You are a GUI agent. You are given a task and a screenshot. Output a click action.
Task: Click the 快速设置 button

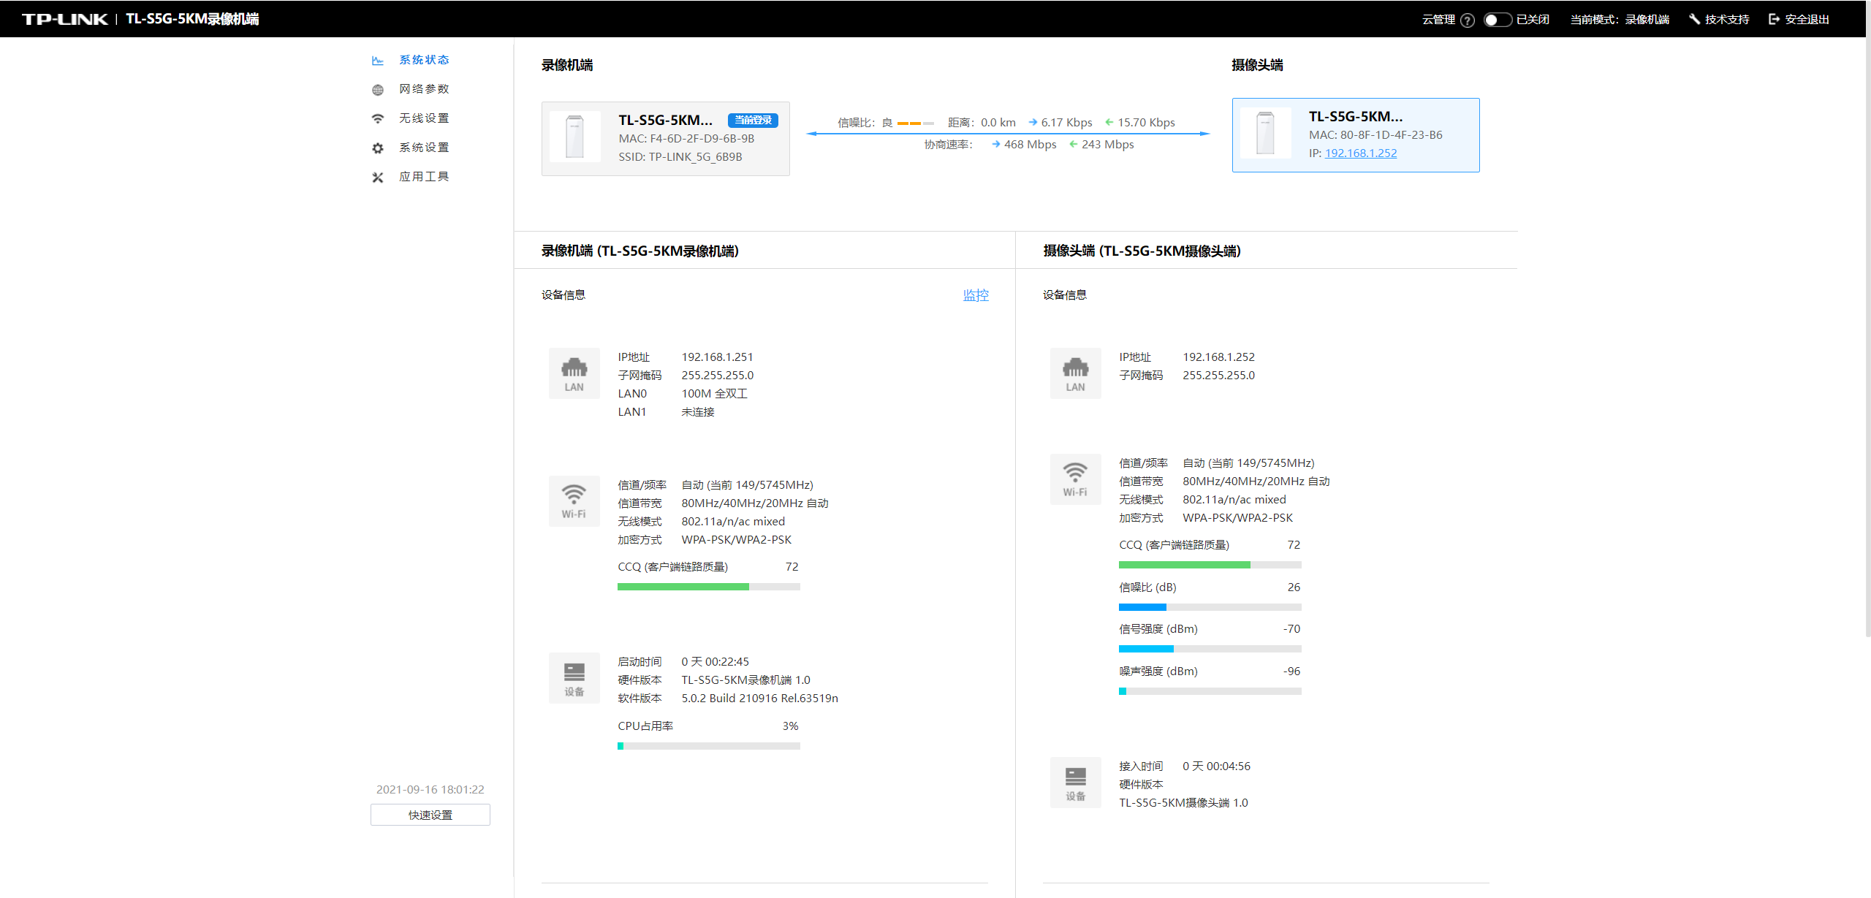pos(430,815)
